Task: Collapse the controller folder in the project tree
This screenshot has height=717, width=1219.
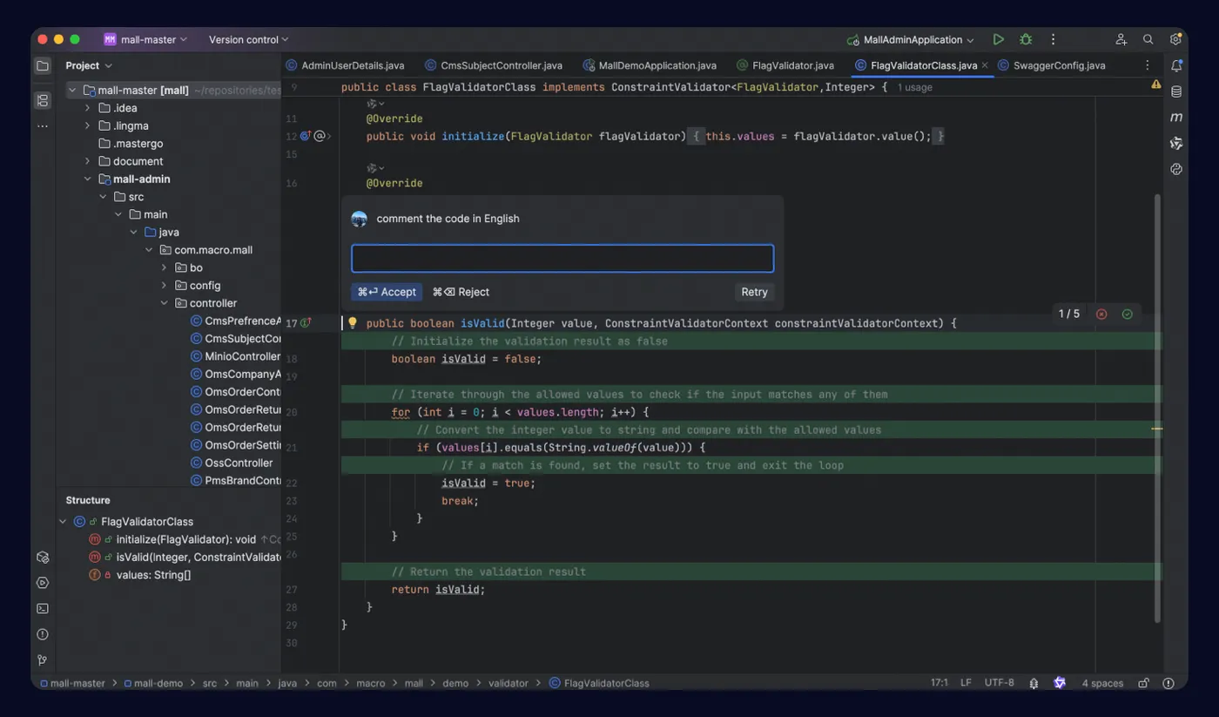Action: (165, 303)
